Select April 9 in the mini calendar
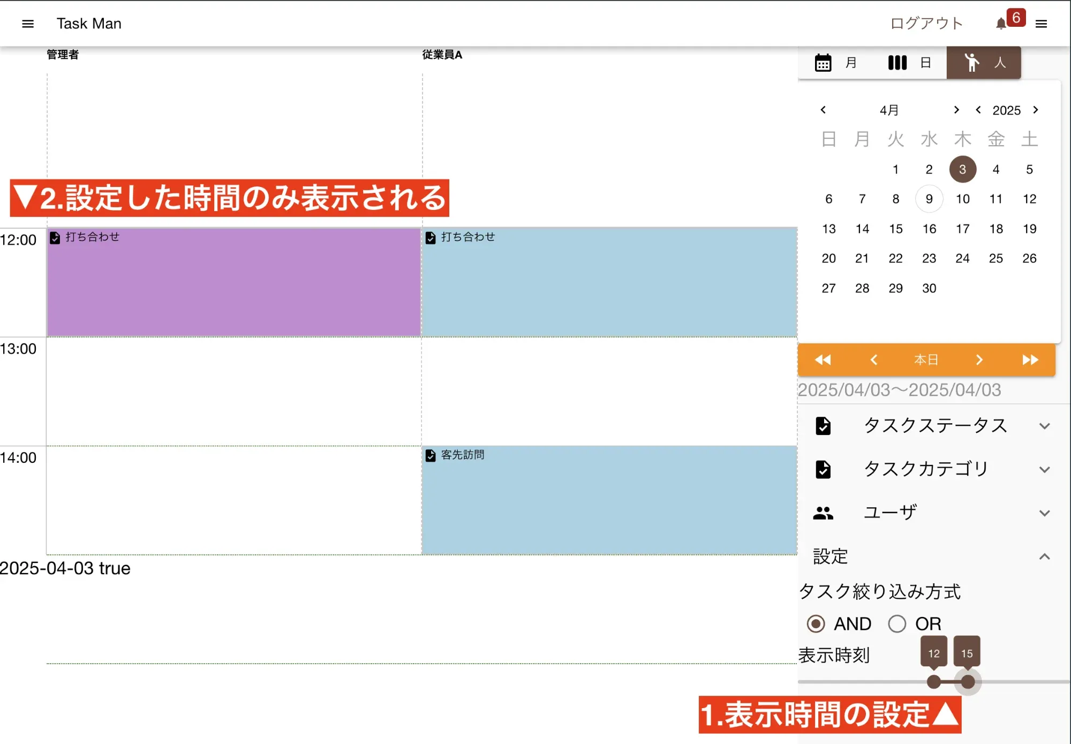 tap(929, 199)
